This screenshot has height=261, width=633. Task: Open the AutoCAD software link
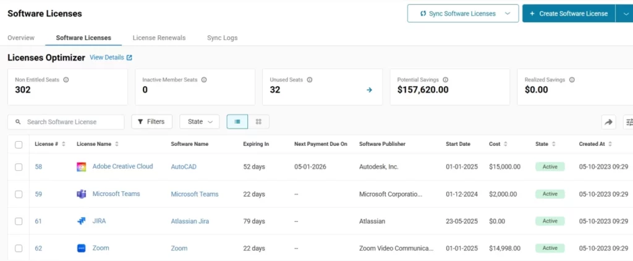point(184,167)
